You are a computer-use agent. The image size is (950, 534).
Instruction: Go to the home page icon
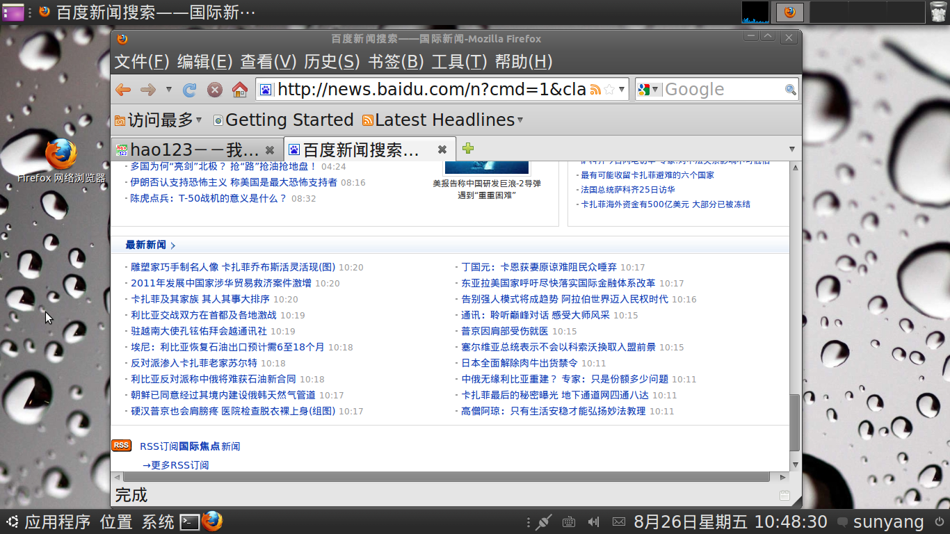pos(240,90)
